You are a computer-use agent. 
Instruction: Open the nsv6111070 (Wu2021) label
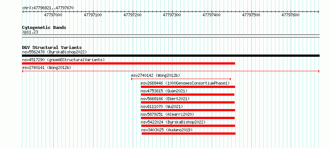162,106
